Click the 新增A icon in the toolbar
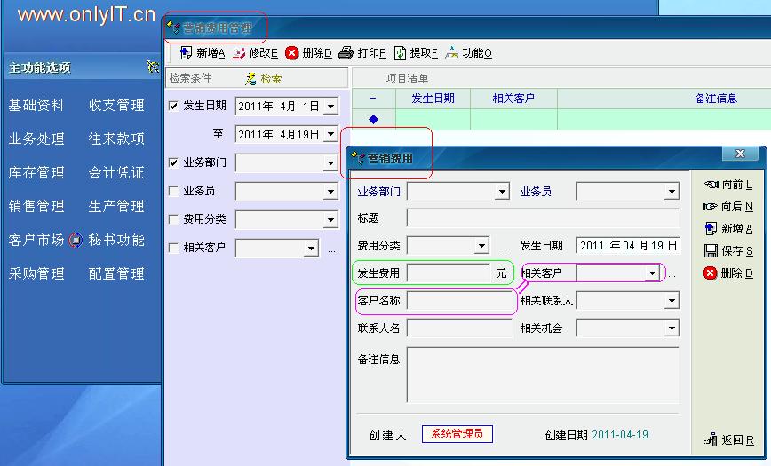Screen dimensions: 771x466 tap(186, 53)
